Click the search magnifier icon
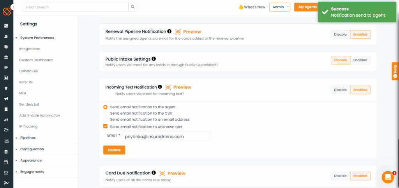Screen dimensions: 399x188 point(133,7)
